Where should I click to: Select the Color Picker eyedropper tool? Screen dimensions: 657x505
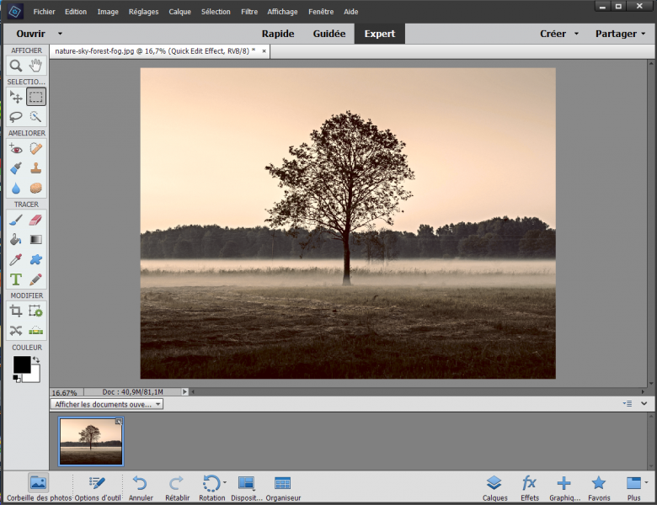click(16, 259)
